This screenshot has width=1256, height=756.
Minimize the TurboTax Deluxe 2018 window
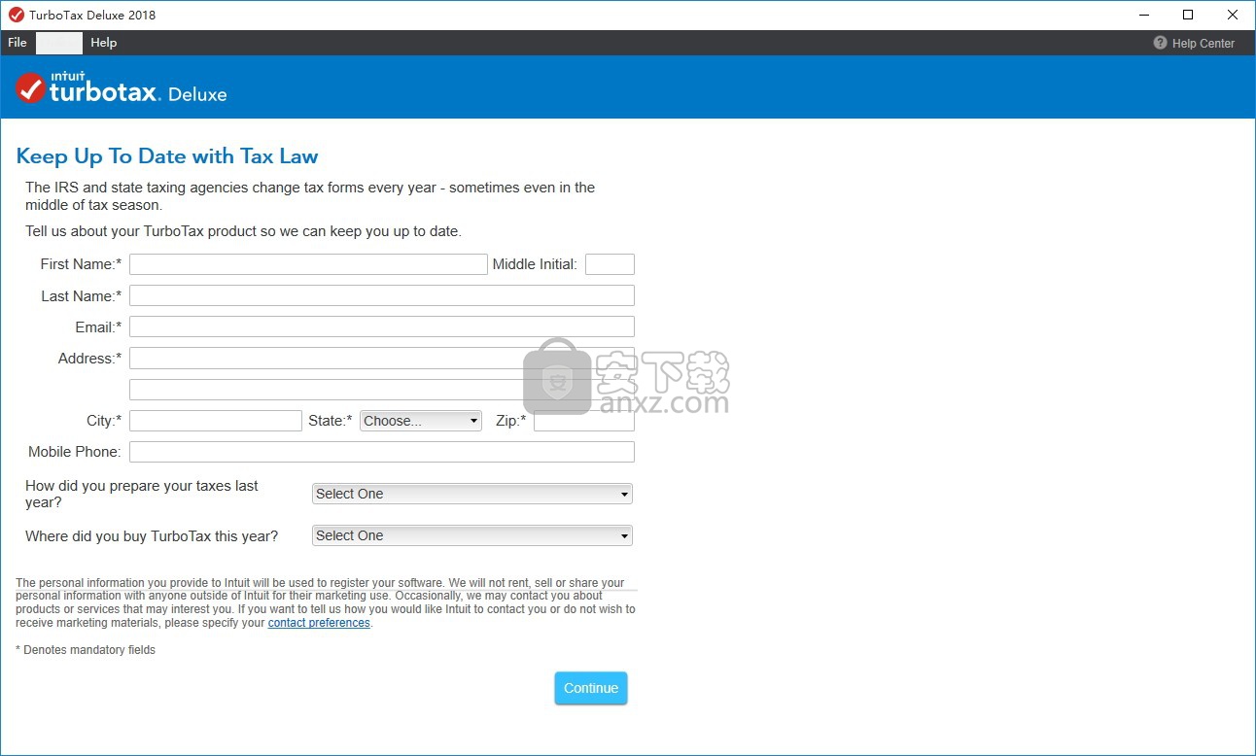1143,15
